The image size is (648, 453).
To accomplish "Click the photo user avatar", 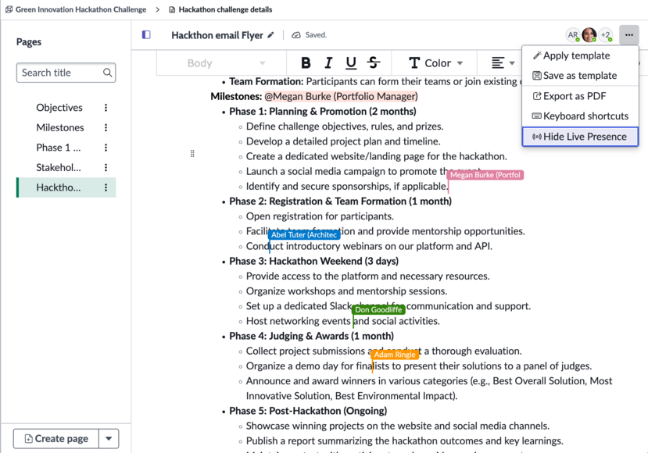I will coord(589,35).
